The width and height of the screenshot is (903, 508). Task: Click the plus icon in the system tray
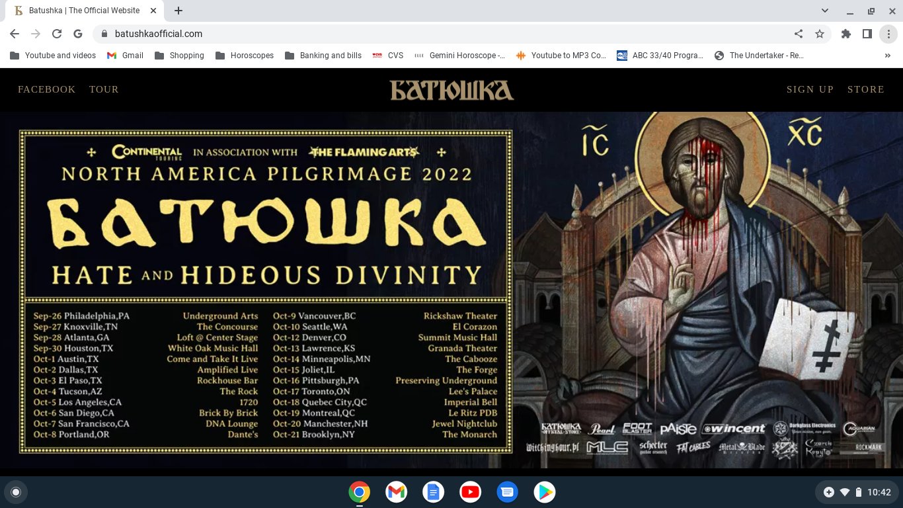coord(829,492)
